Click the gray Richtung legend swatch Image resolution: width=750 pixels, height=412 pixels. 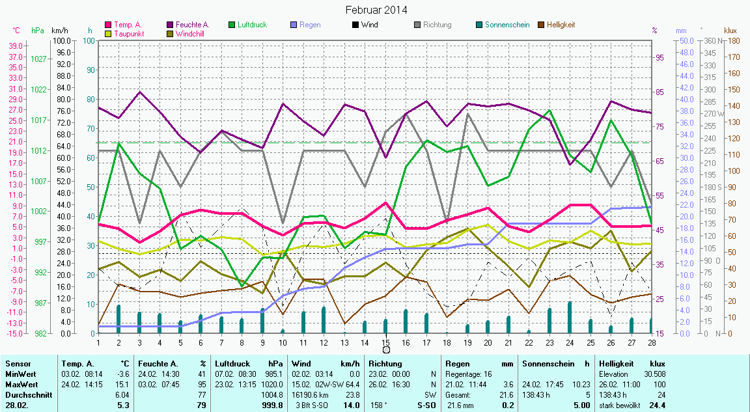(x=418, y=25)
